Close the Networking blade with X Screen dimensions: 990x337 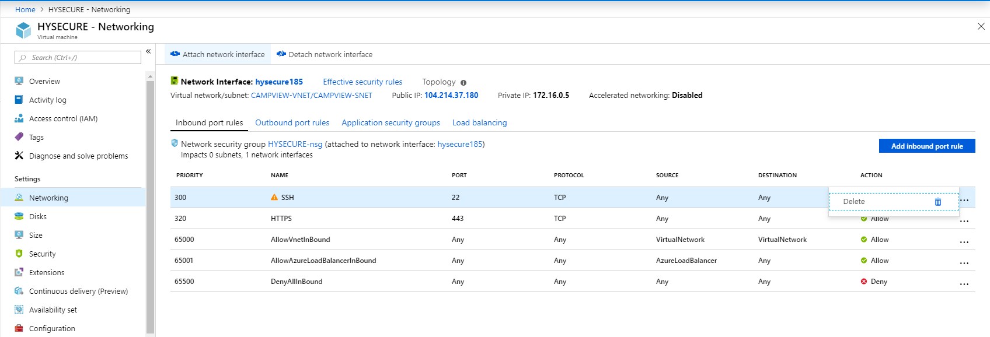[981, 26]
